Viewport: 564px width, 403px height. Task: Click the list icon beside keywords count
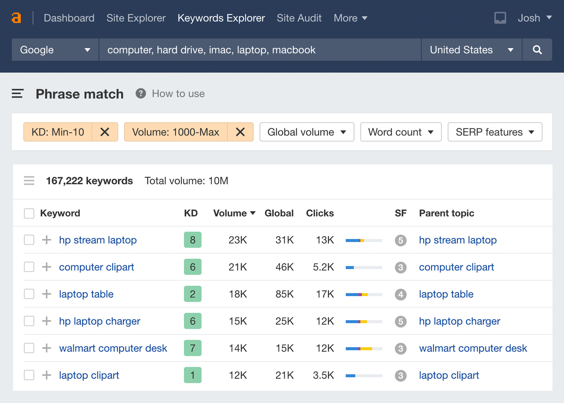29,181
